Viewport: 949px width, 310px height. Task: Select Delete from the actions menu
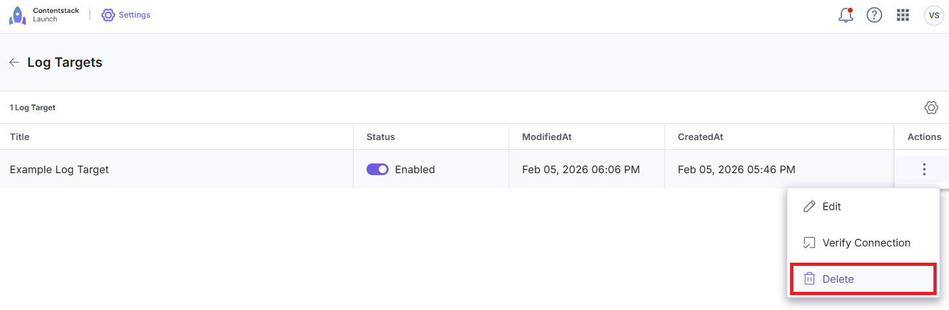837,280
